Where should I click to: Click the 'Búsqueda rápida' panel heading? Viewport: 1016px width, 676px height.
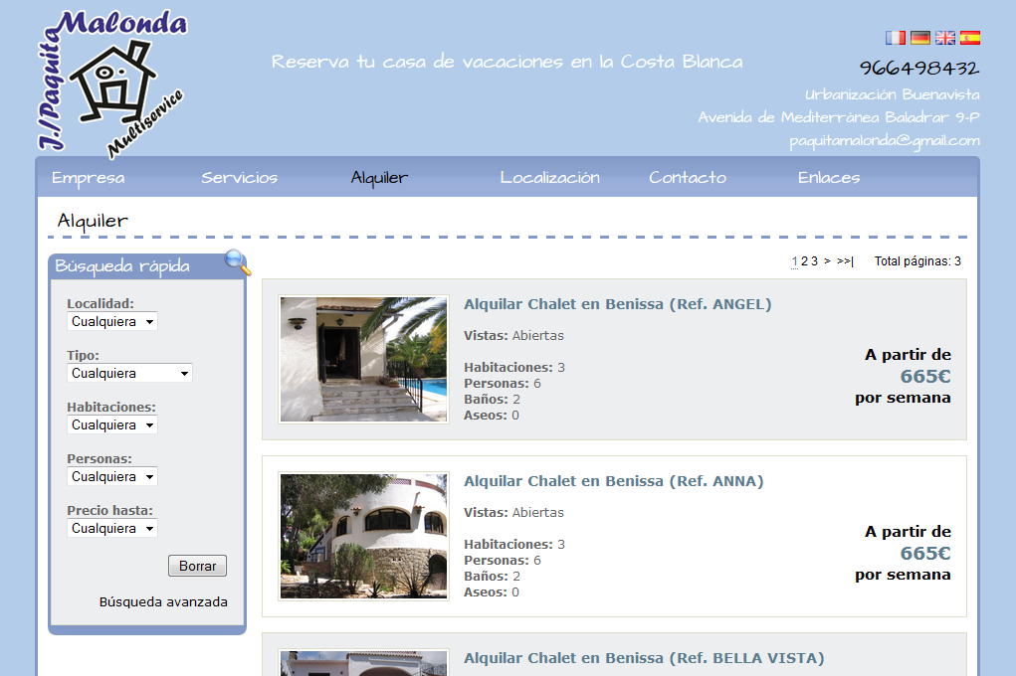[x=122, y=266]
